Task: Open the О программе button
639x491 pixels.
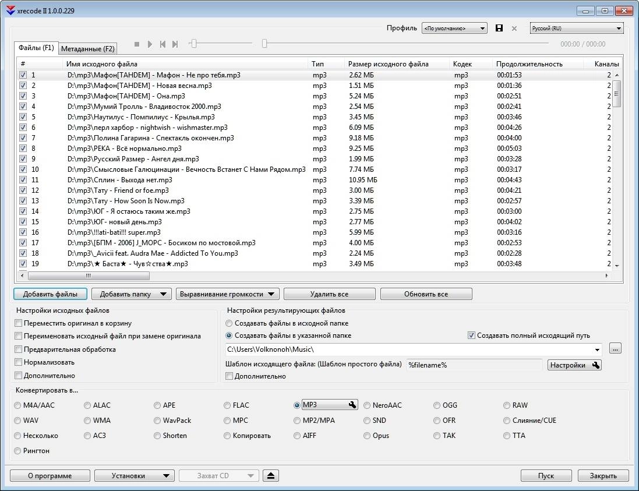Action: coord(50,475)
